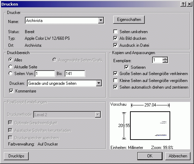Uncheck the Sortieren checkbox
194x164 pixels.
pyautogui.click(x=127, y=67)
